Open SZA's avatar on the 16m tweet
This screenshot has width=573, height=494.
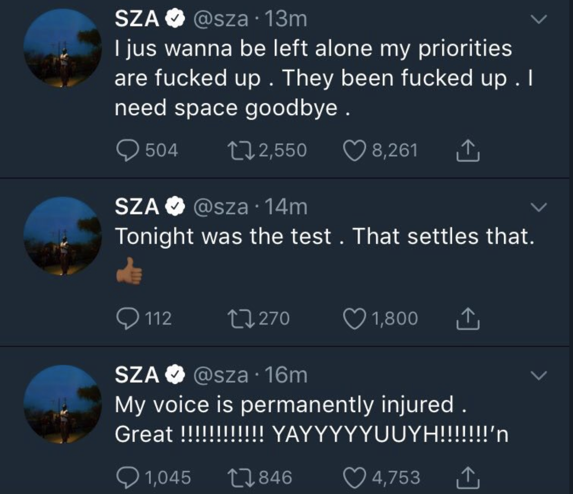click(62, 405)
